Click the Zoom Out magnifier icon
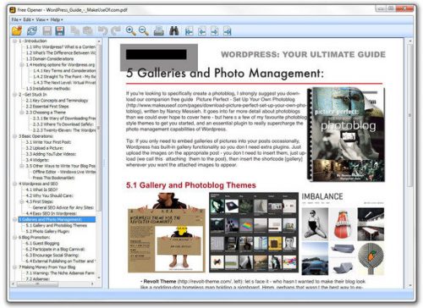Image resolution: width=423 pixels, height=308 pixels. coord(144,30)
